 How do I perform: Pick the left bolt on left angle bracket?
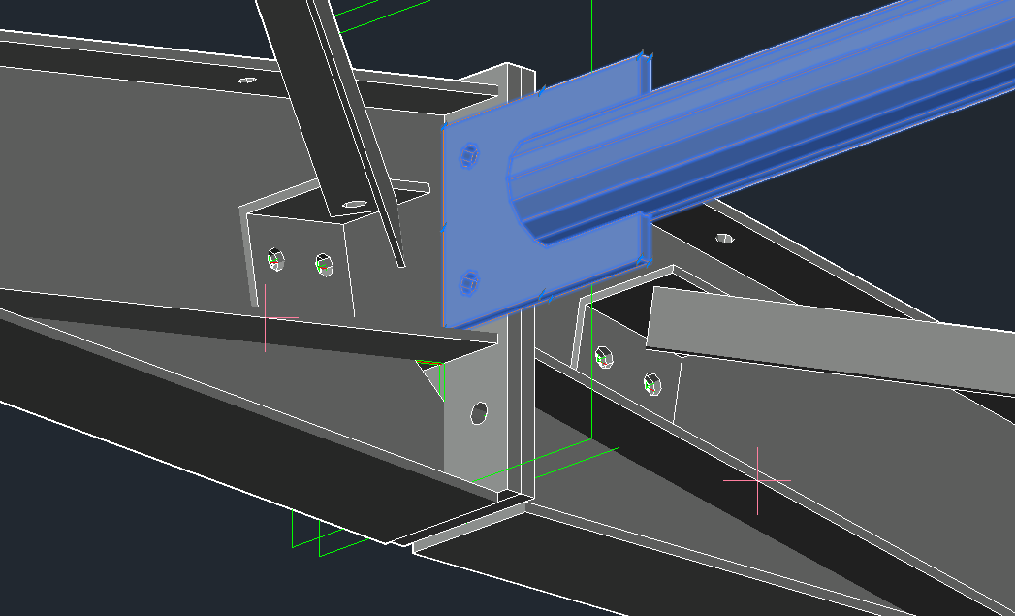[275, 260]
